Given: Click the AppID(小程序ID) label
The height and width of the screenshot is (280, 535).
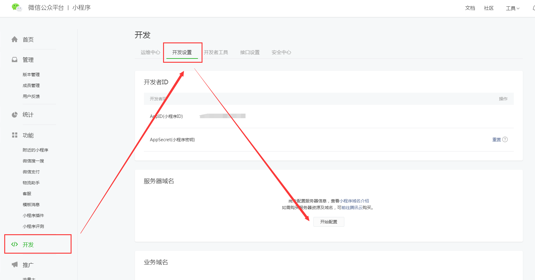Looking at the screenshot, I should click(166, 116).
